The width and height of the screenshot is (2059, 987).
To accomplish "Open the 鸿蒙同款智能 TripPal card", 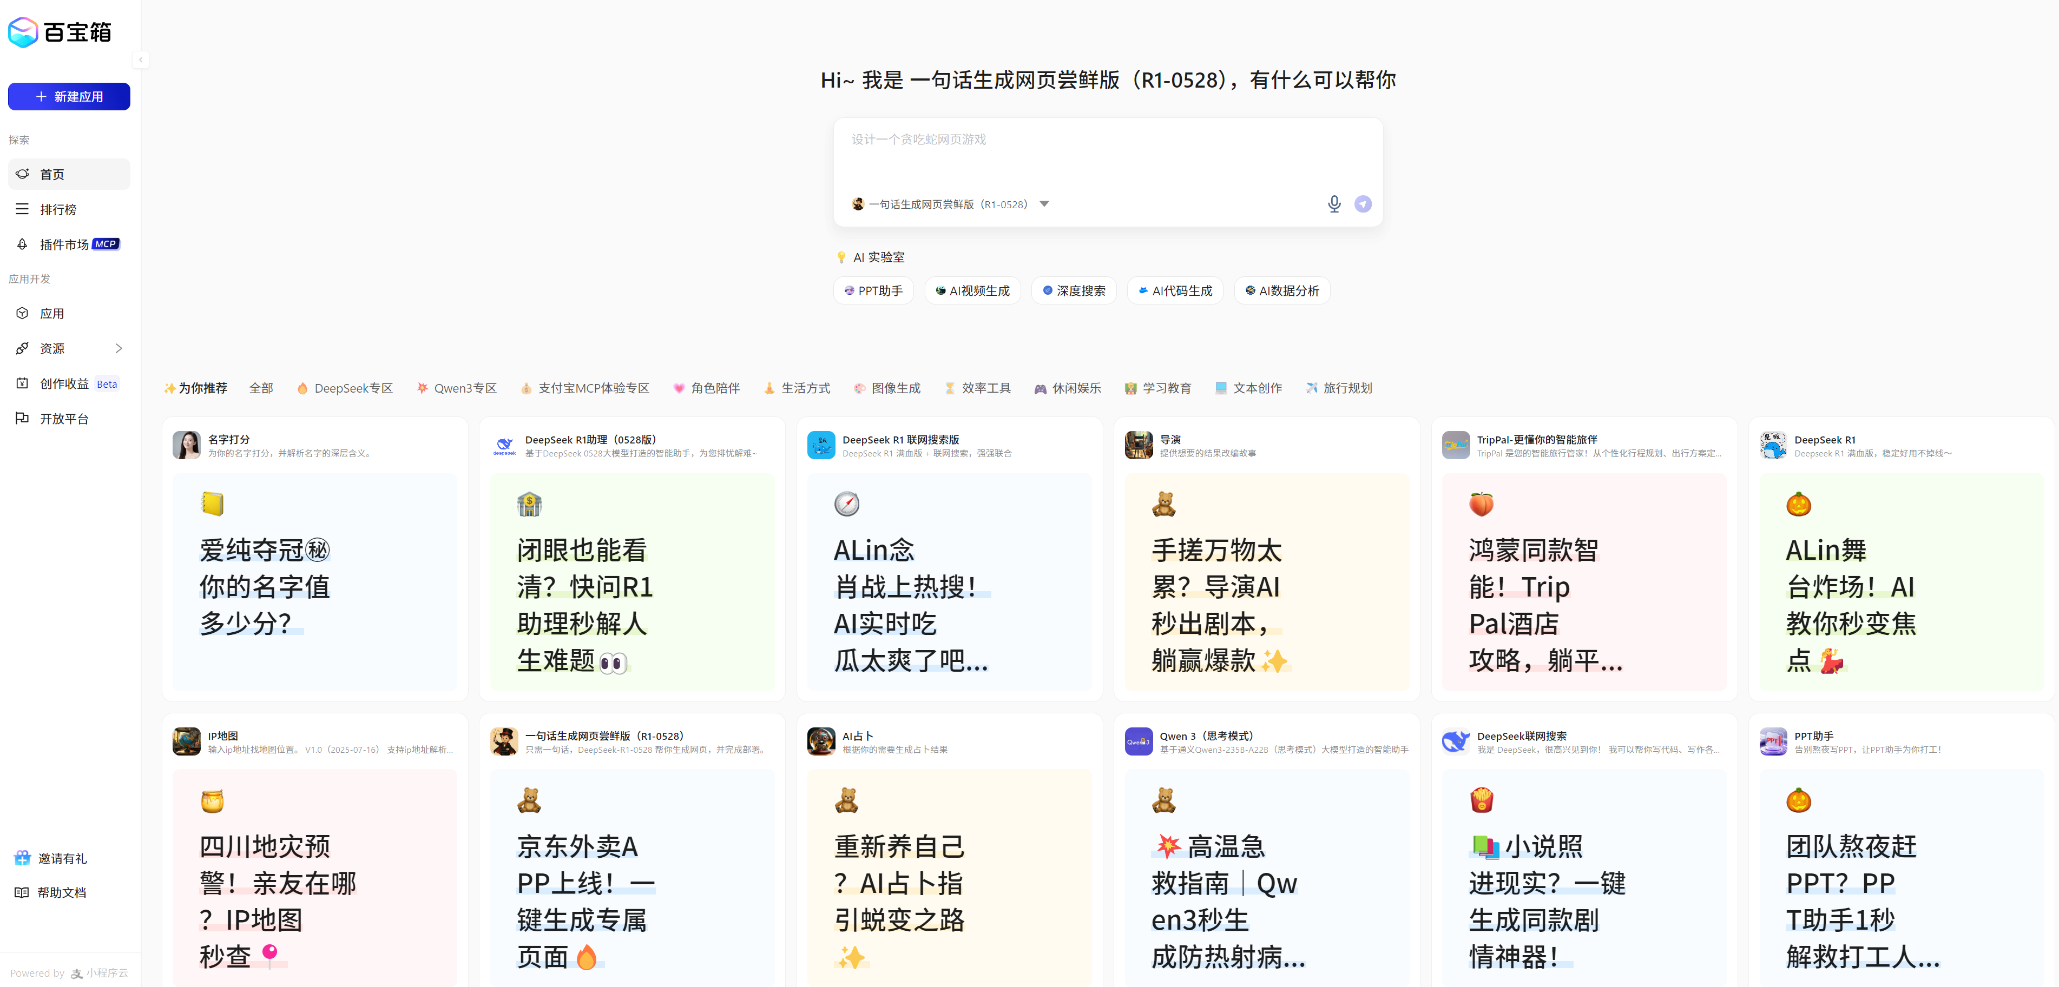I will coord(1584,582).
